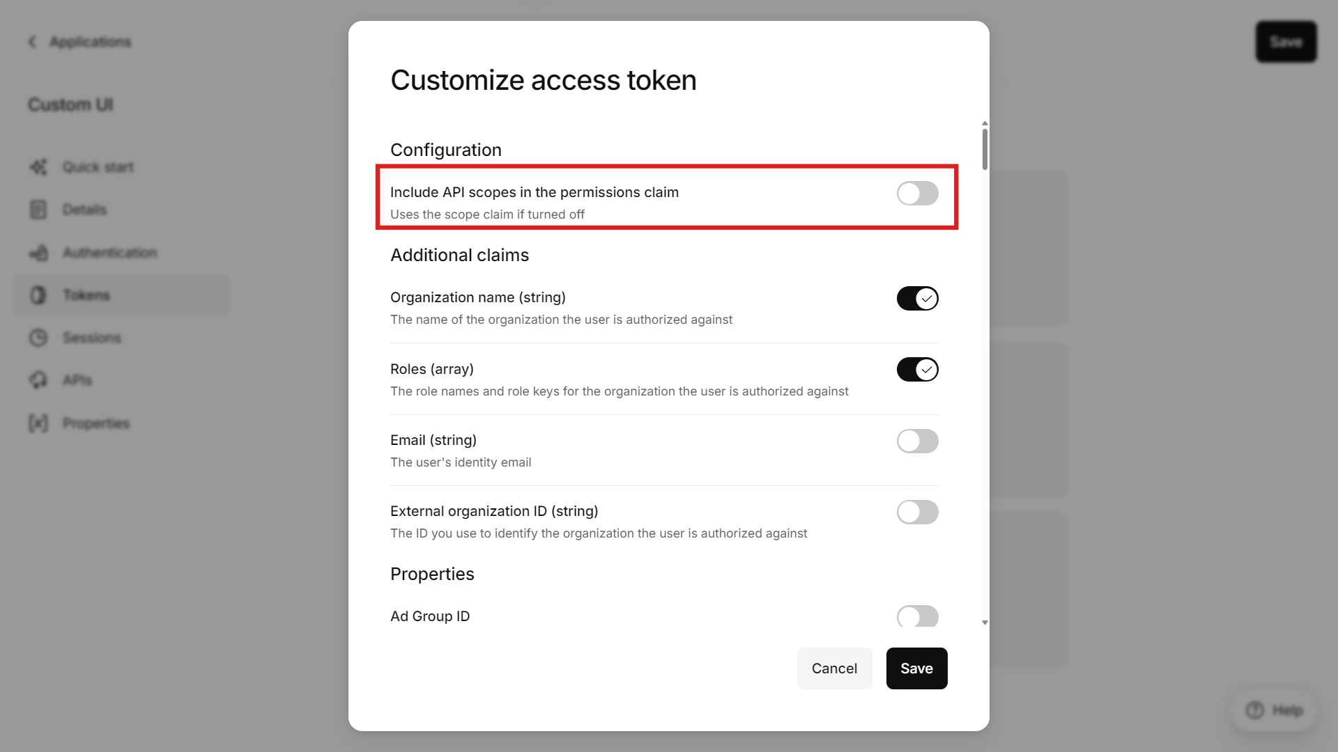The width and height of the screenshot is (1338, 752).
Task: Click the Quick start sparkle icon
Action: coord(38,167)
